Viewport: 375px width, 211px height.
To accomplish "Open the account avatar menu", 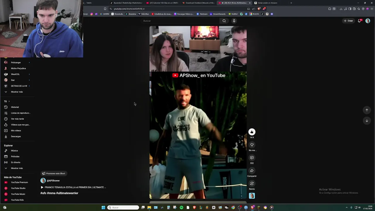I will tap(368, 21).
